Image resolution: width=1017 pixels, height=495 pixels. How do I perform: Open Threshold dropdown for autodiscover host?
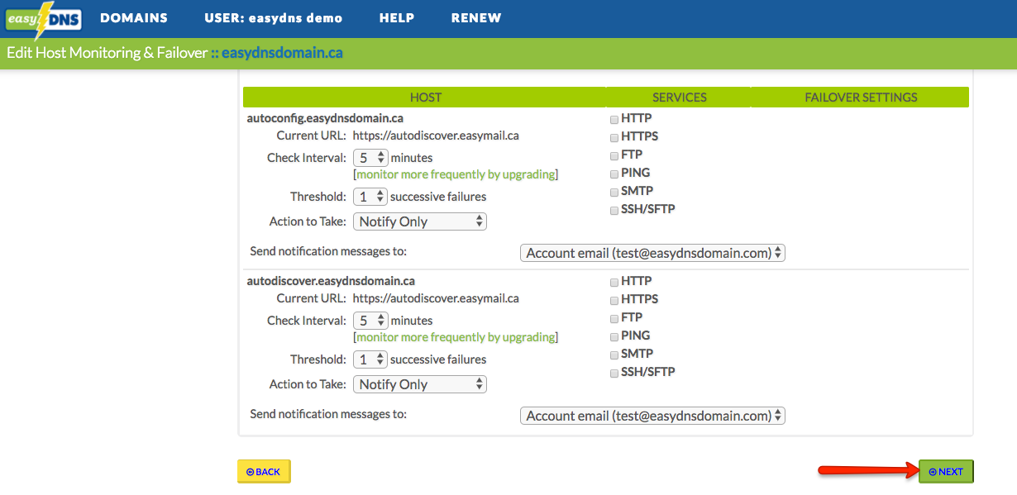[x=370, y=359]
